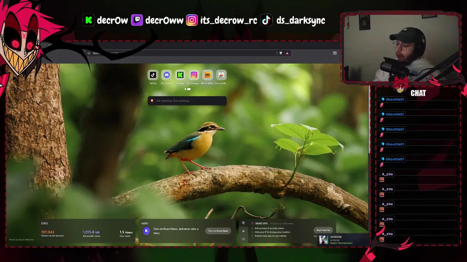
Task: Click the Brave News round icon
Action: pos(146,231)
